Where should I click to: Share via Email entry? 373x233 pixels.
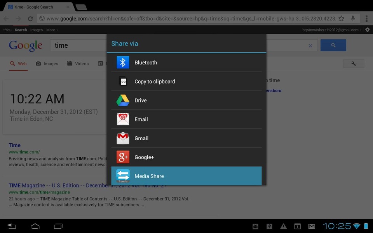click(186, 119)
